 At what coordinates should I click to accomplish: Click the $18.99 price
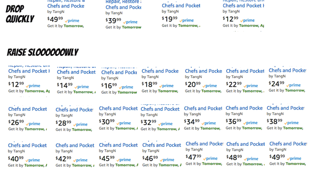tap(149, 85)
